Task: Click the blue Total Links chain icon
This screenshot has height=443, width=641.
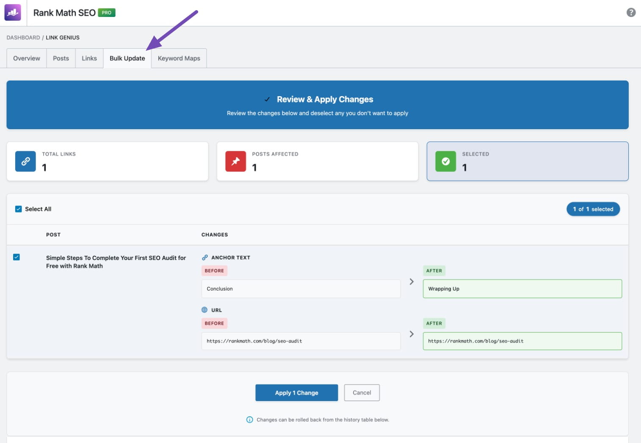Action: click(25, 161)
